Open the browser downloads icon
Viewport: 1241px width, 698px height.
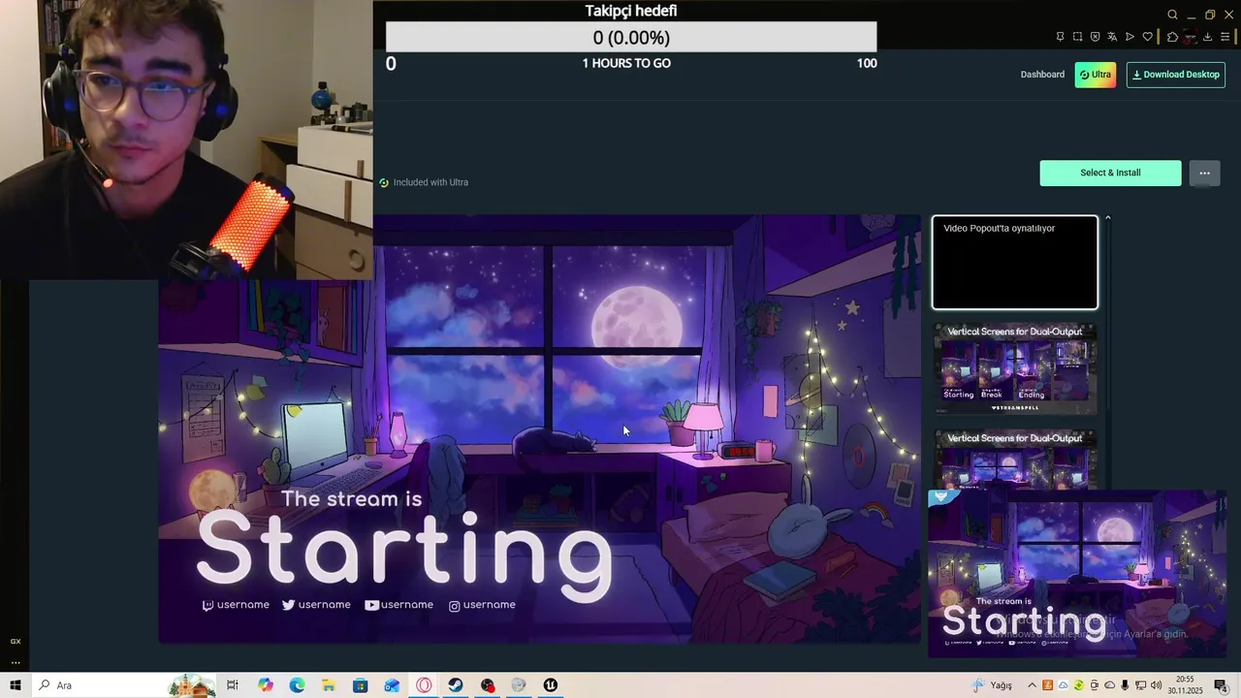(1208, 37)
